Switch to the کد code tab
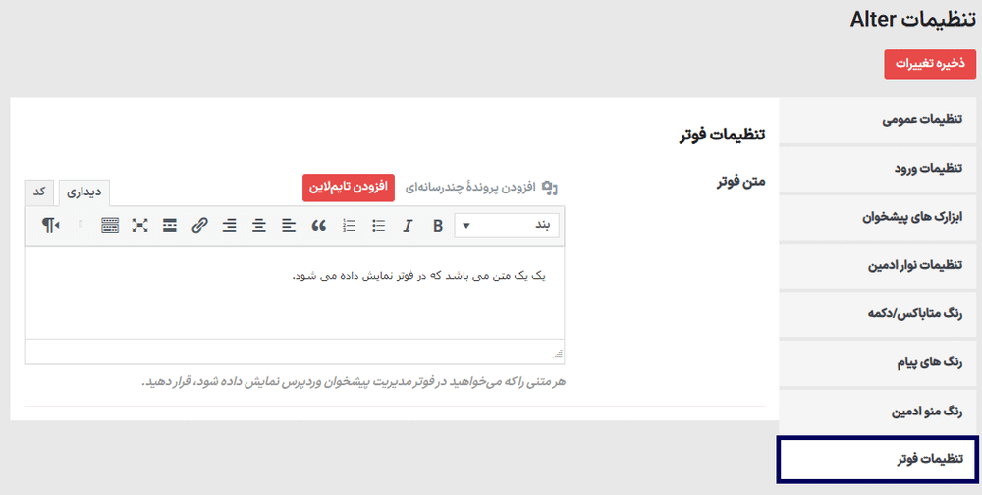Screen dimensions: 982x495 coord(39,192)
